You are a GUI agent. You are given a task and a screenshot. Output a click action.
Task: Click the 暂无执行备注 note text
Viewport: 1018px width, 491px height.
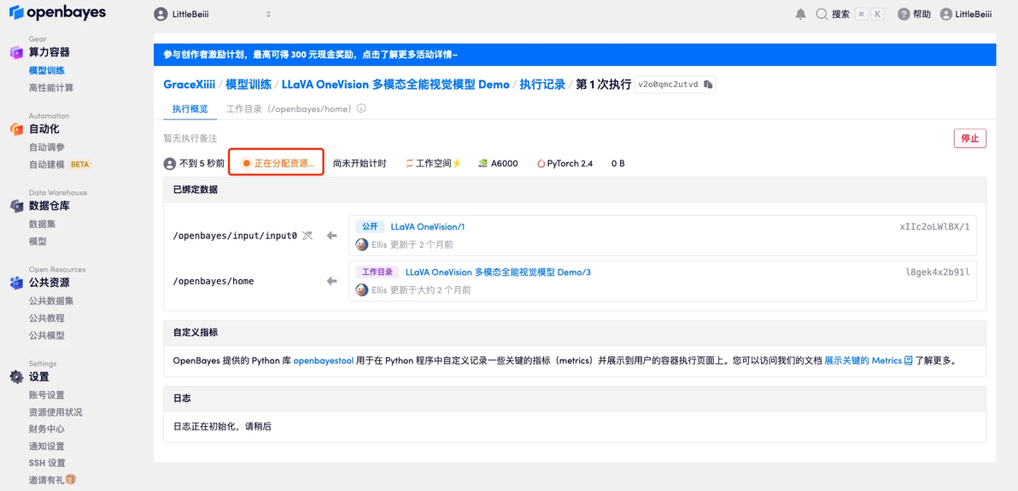pyautogui.click(x=190, y=138)
